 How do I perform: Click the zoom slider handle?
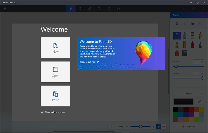pos(140,127)
